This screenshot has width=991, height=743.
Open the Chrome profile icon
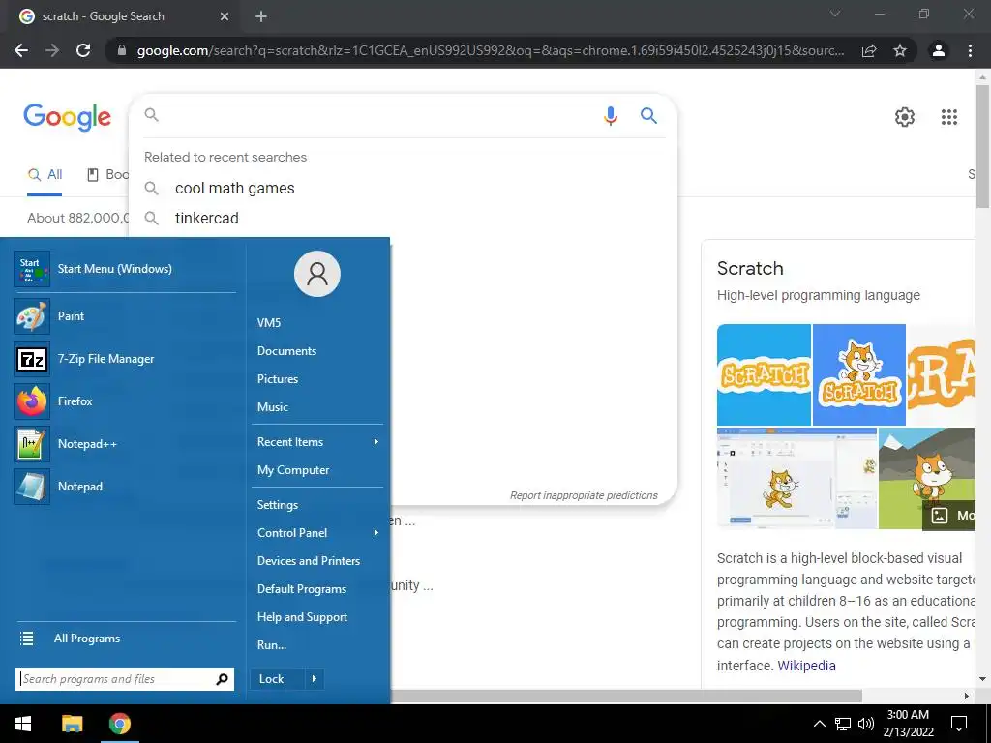tap(939, 50)
